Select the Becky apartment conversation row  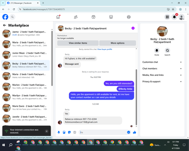25,65
